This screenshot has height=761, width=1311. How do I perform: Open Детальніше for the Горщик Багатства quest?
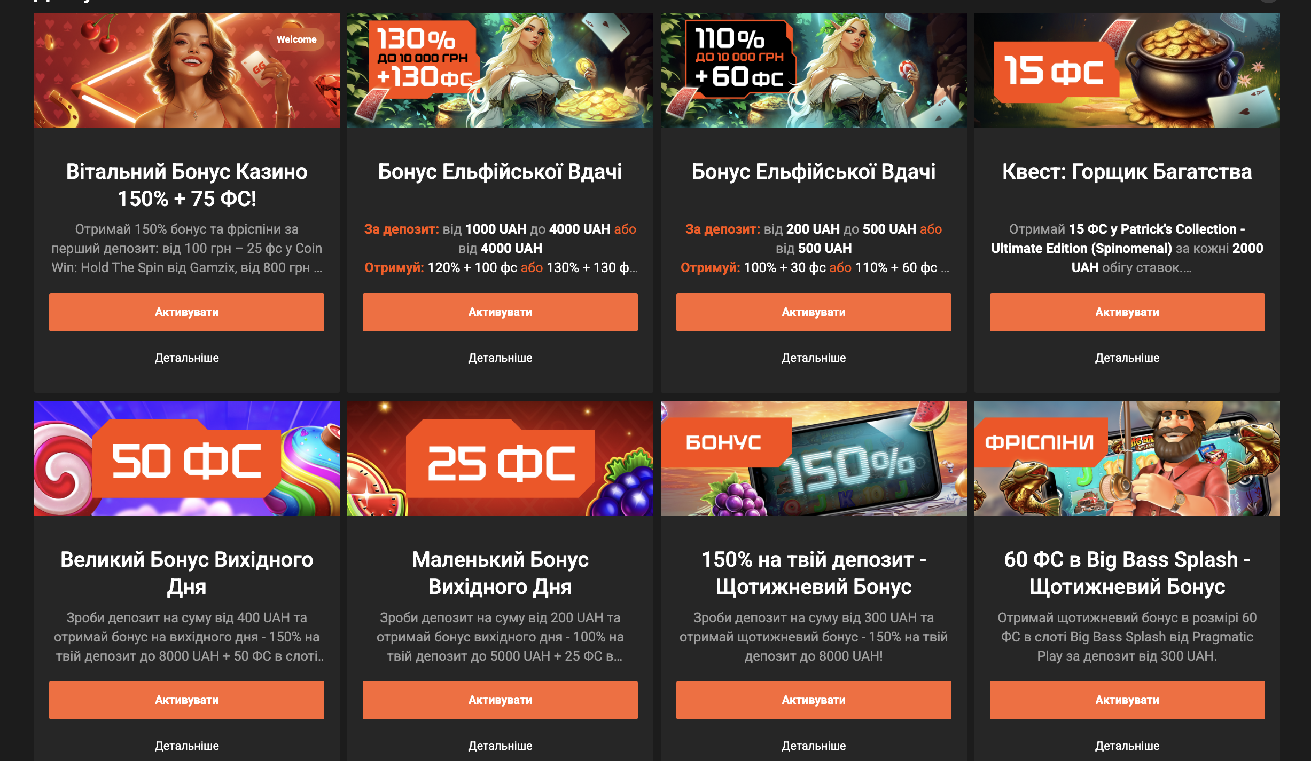pos(1127,358)
